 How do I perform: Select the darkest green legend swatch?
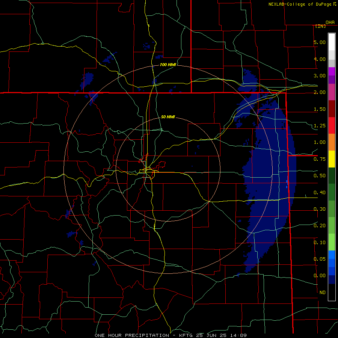pyautogui.click(x=332, y=175)
